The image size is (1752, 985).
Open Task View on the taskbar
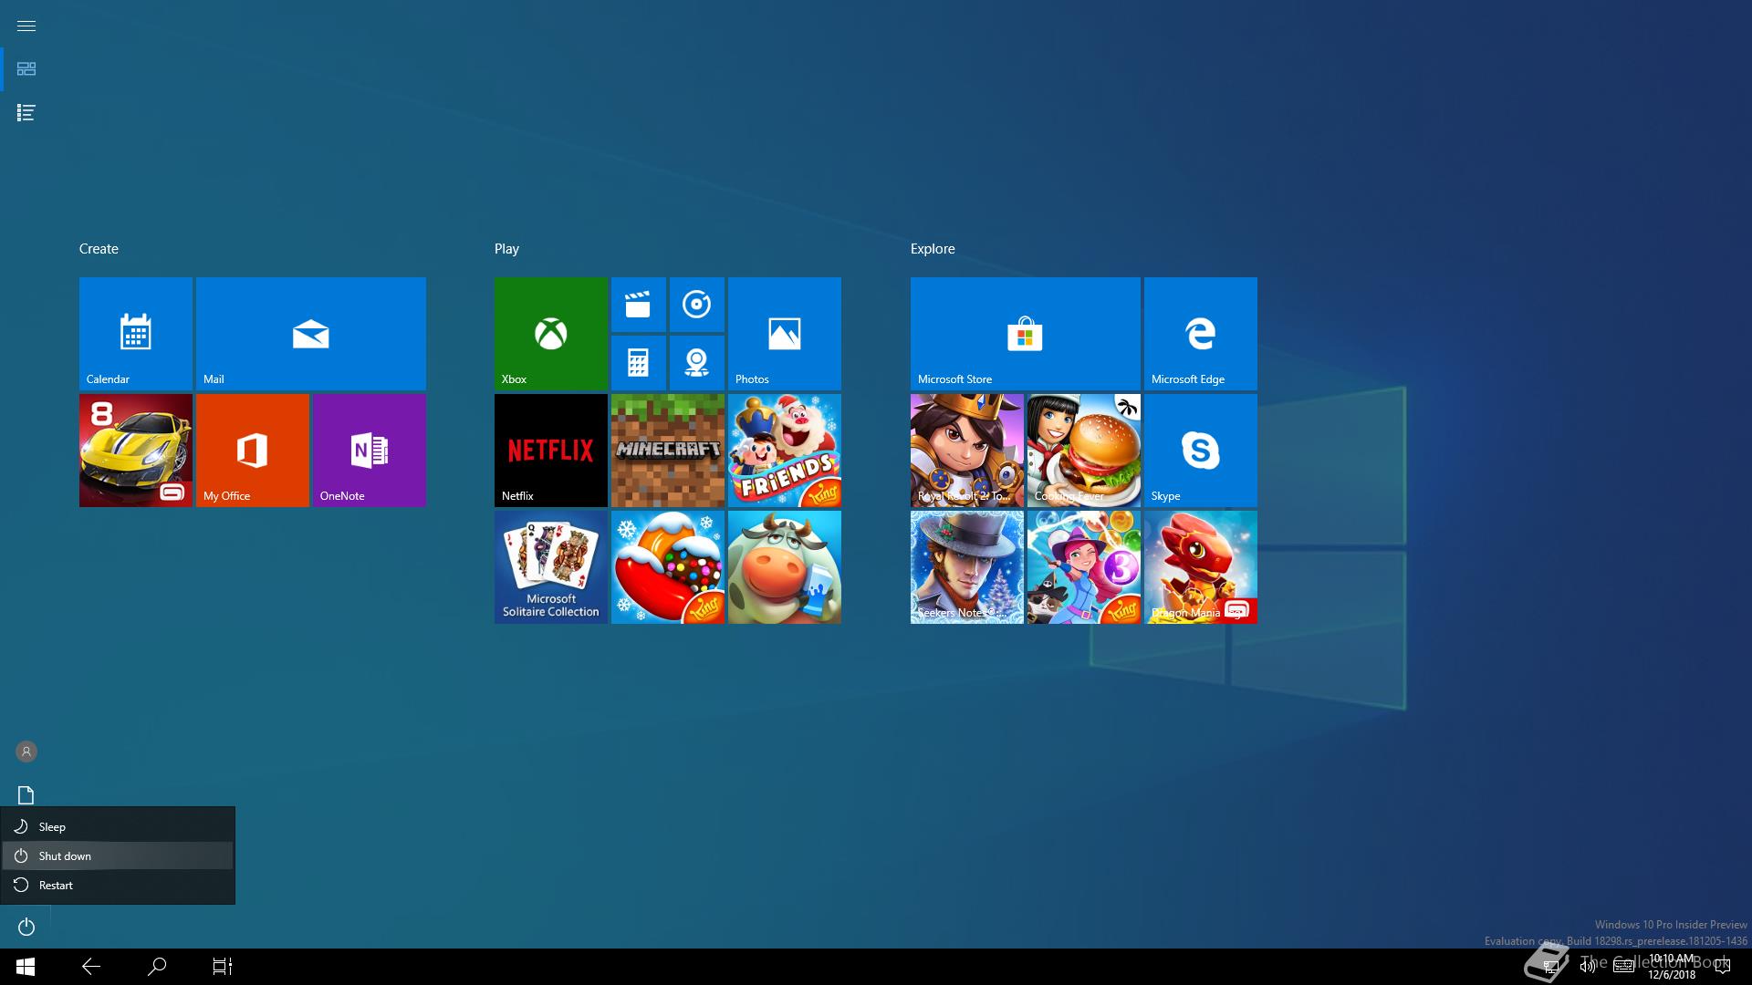(223, 967)
